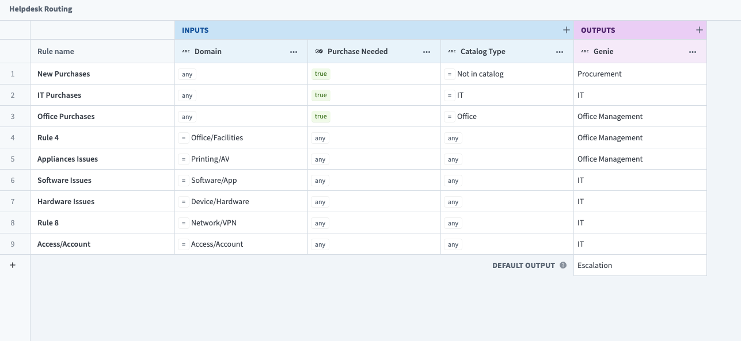Select rule name New Purchases
741x341 pixels.
(63, 74)
